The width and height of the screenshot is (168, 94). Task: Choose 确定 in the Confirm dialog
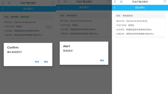(x=46, y=62)
